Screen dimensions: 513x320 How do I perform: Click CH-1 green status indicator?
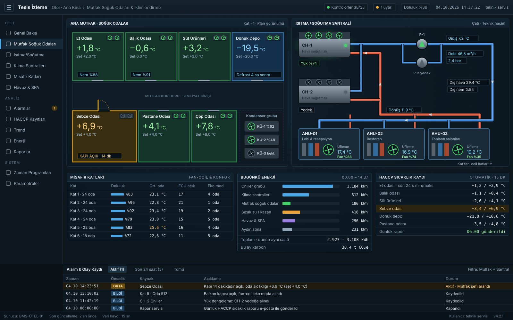[346, 45]
